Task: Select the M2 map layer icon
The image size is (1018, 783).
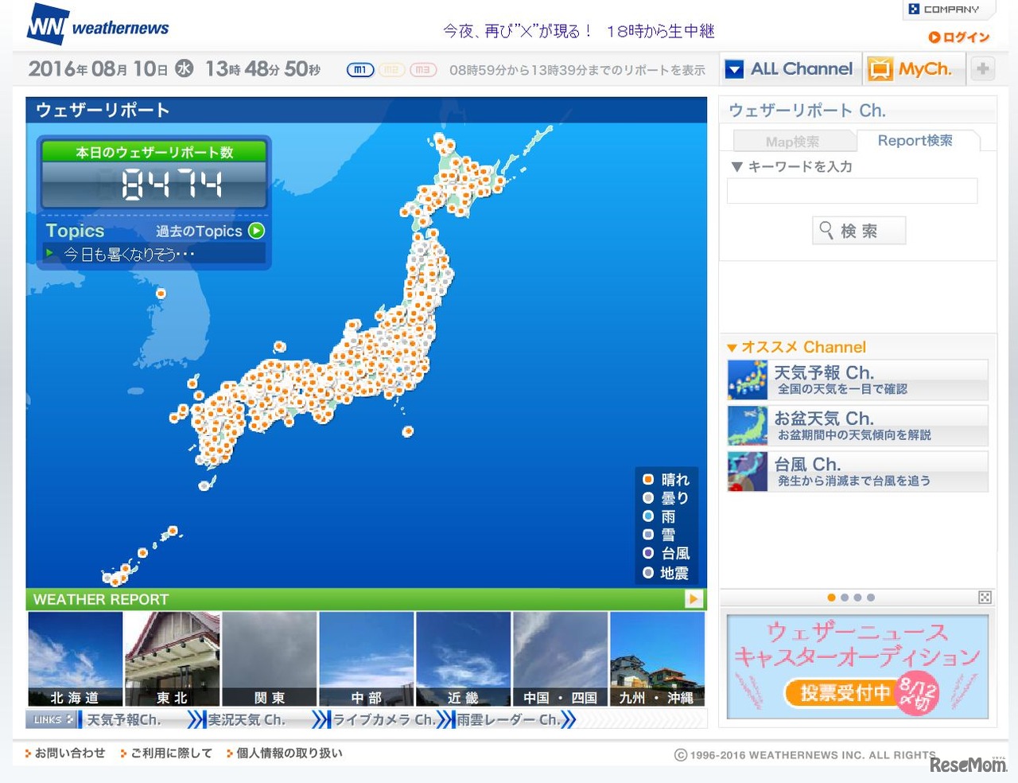Action: click(390, 69)
